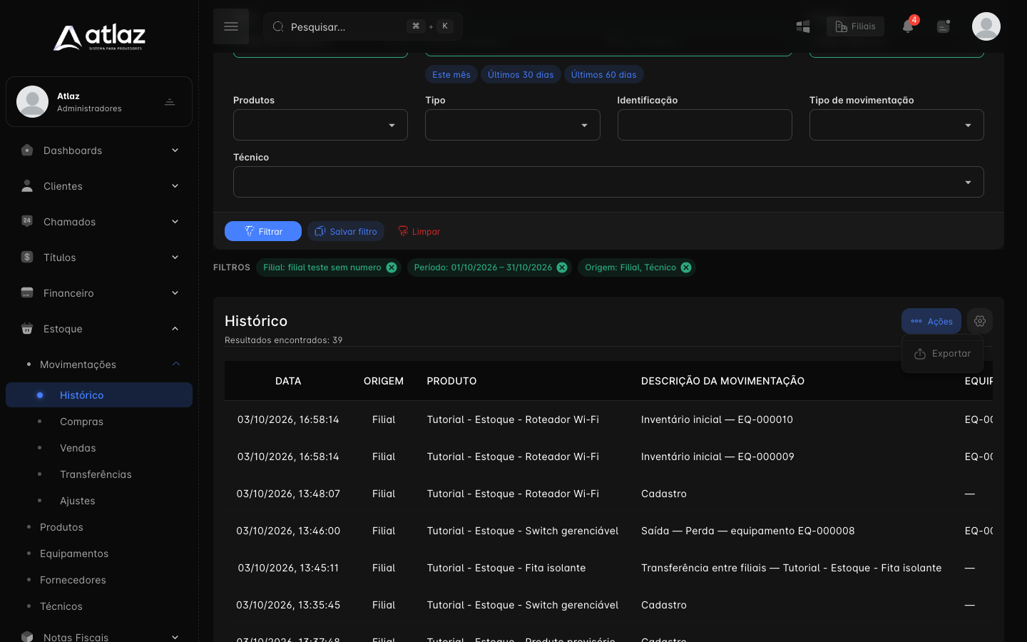Click the DATA column header

pos(288,381)
